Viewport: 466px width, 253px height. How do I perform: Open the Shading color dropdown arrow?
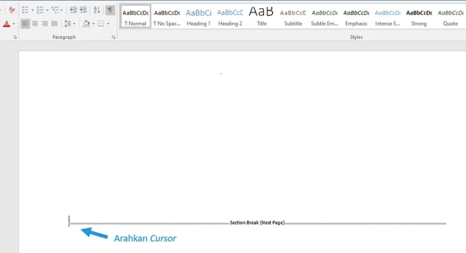[x=93, y=24]
